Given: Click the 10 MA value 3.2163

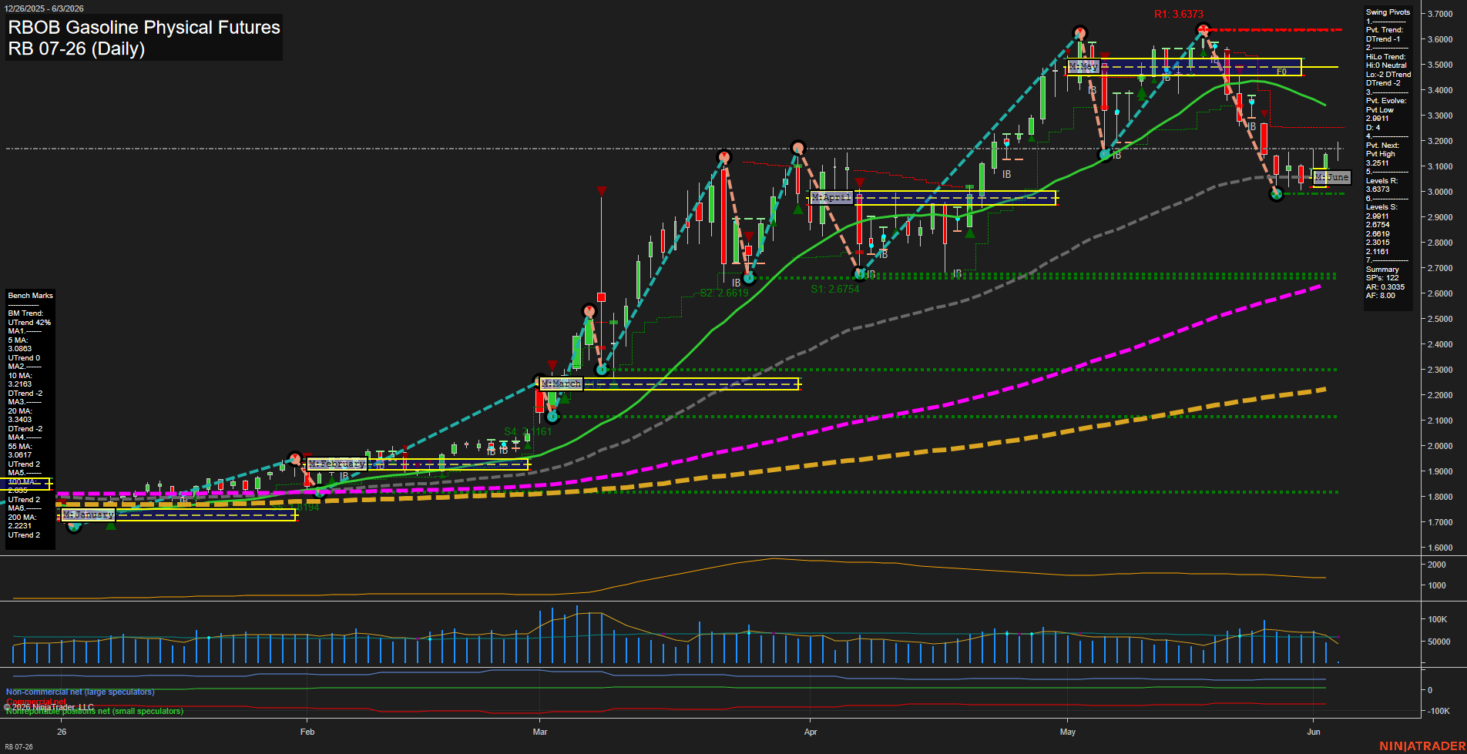Looking at the screenshot, I should click(x=20, y=384).
